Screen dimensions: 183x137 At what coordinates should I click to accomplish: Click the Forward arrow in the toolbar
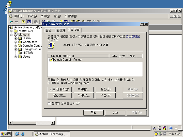[17, 22]
